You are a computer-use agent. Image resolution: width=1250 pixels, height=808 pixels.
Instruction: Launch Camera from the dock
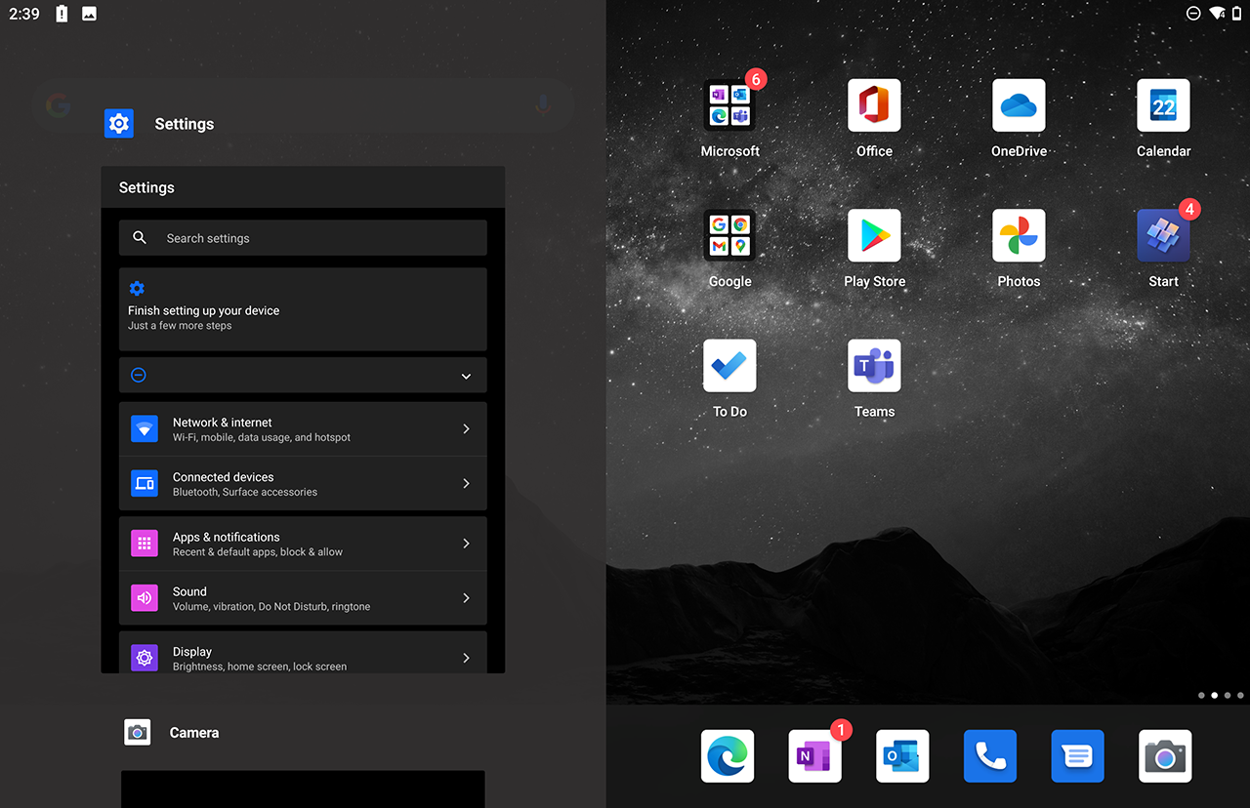tap(1165, 756)
